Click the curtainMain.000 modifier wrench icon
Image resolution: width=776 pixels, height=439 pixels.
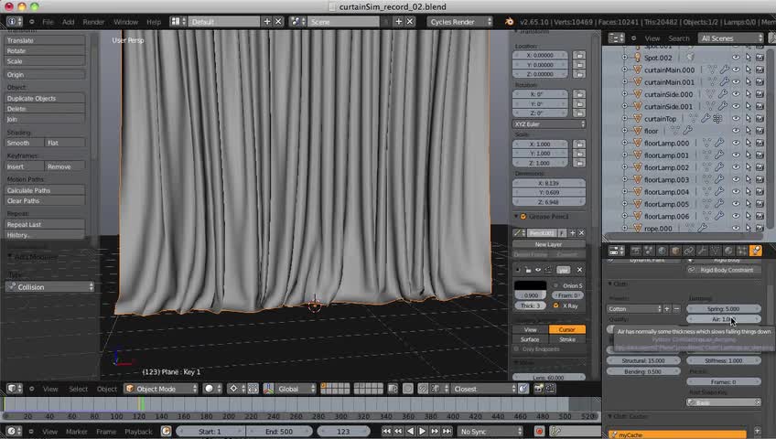[x=724, y=70]
